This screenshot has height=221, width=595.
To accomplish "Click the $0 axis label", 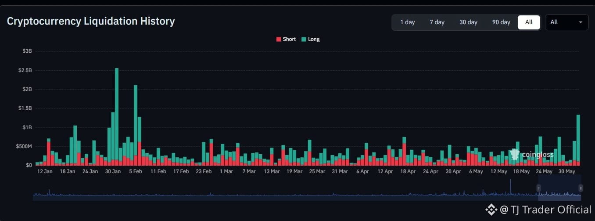I will click(x=29, y=165).
